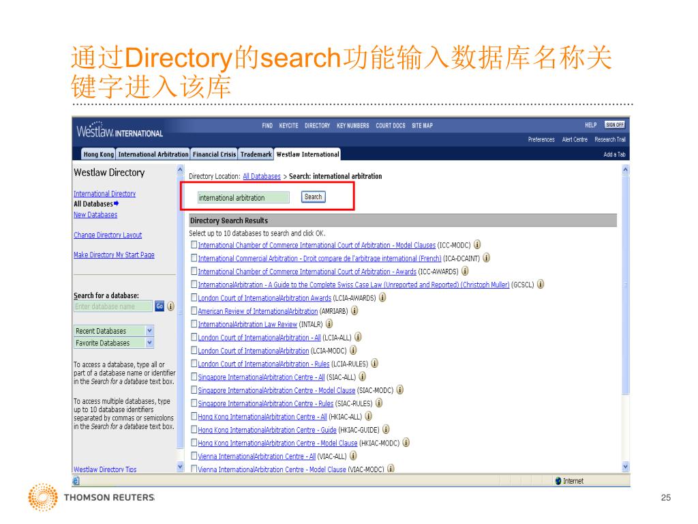Open DIRECTORY from the top menu
698x524 pixels.
pyautogui.click(x=318, y=126)
